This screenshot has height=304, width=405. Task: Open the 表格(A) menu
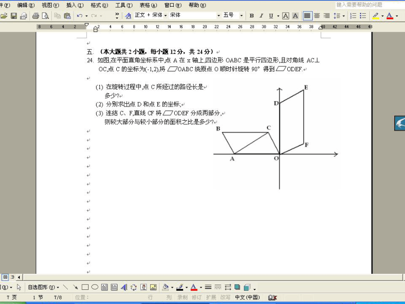coord(148,5)
